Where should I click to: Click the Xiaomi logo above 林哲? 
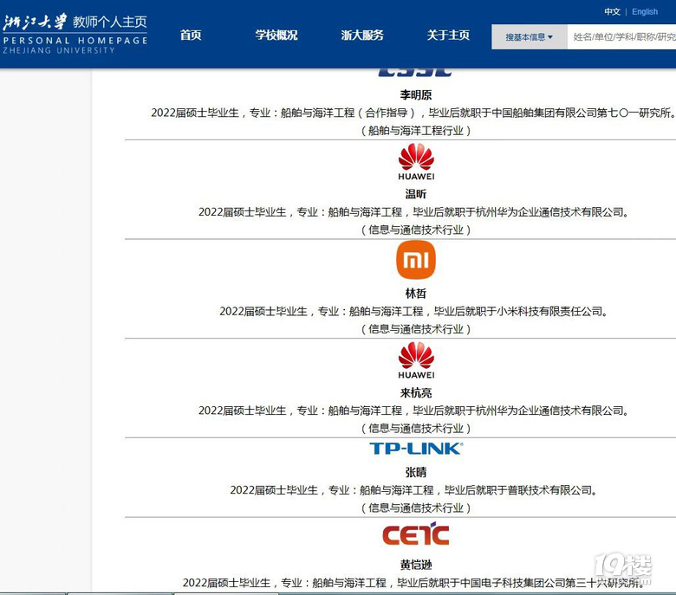click(x=416, y=260)
